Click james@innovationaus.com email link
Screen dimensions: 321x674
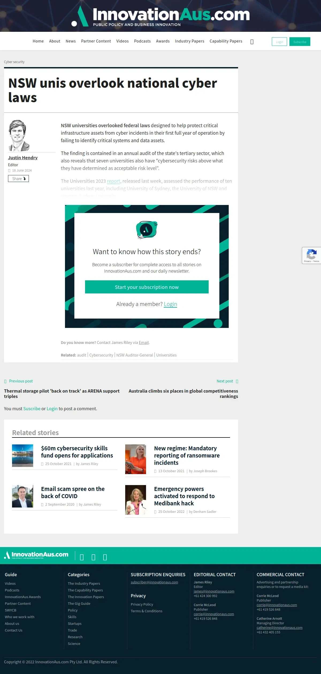[214, 591]
